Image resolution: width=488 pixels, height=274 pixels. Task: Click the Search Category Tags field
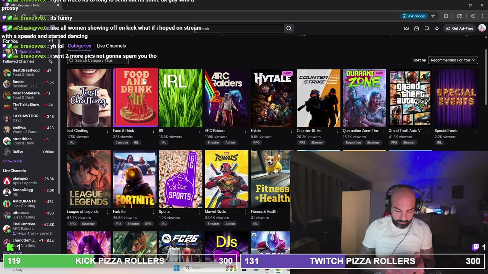point(98,61)
